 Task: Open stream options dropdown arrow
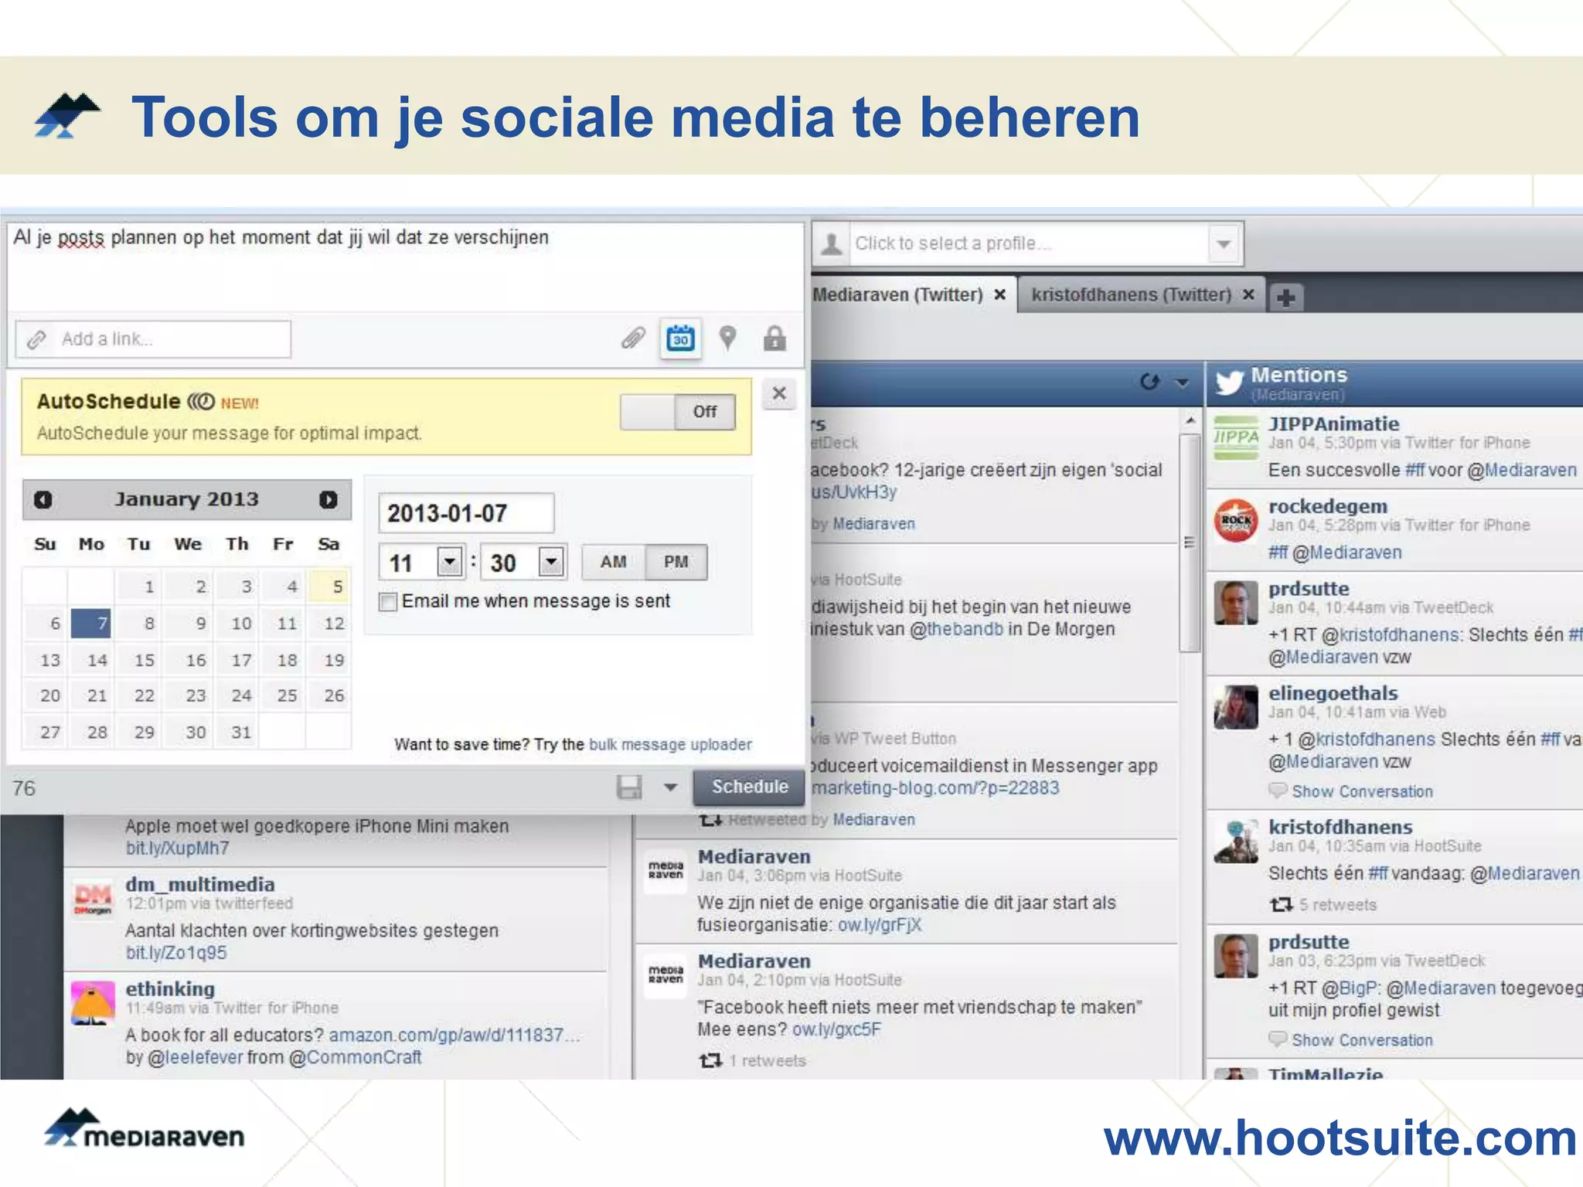point(1182,383)
